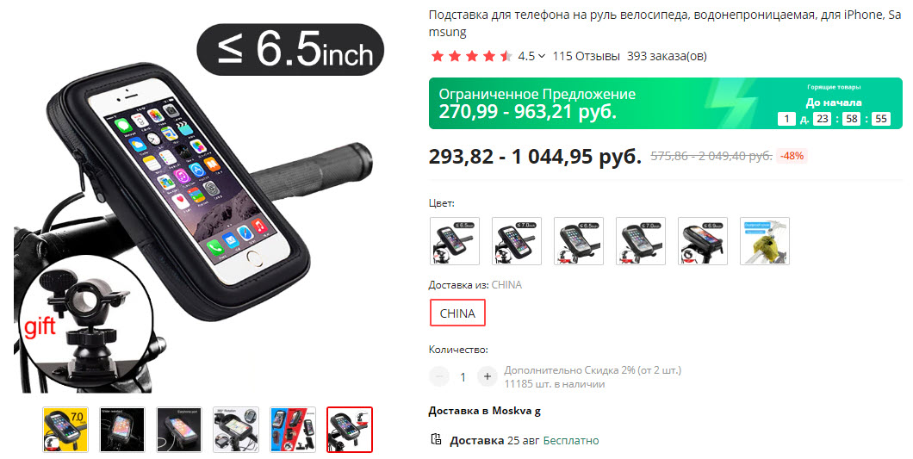Pick the third color variant swatch
This screenshot has width=913, height=459.
(578, 241)
